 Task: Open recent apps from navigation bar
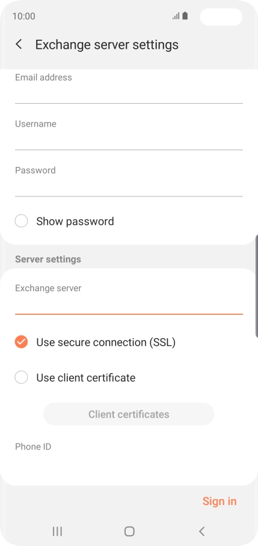57,531
